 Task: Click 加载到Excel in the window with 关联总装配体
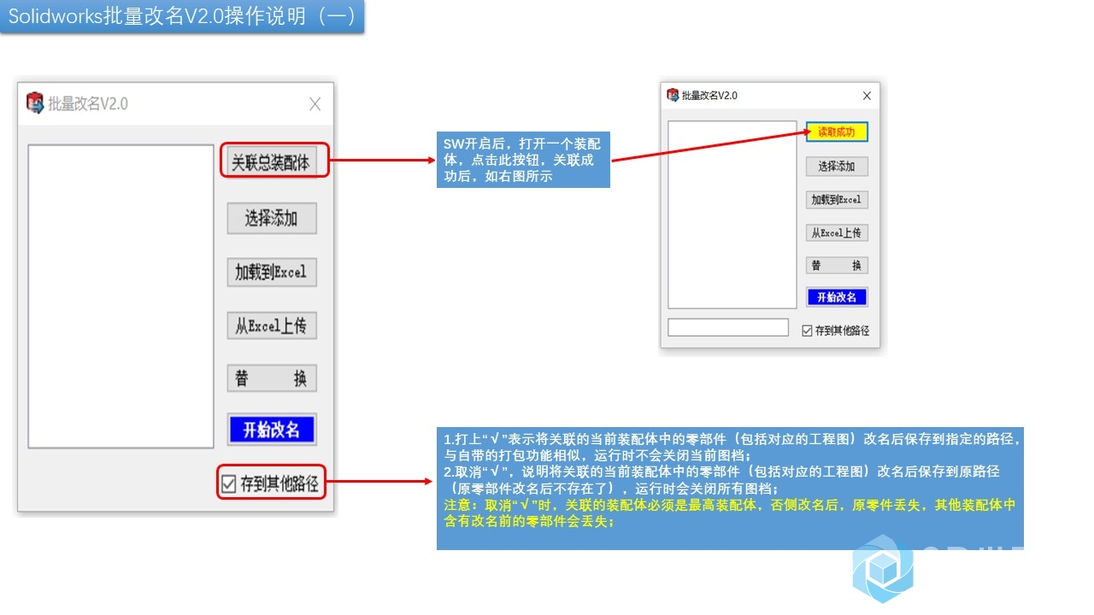point(272,272)
